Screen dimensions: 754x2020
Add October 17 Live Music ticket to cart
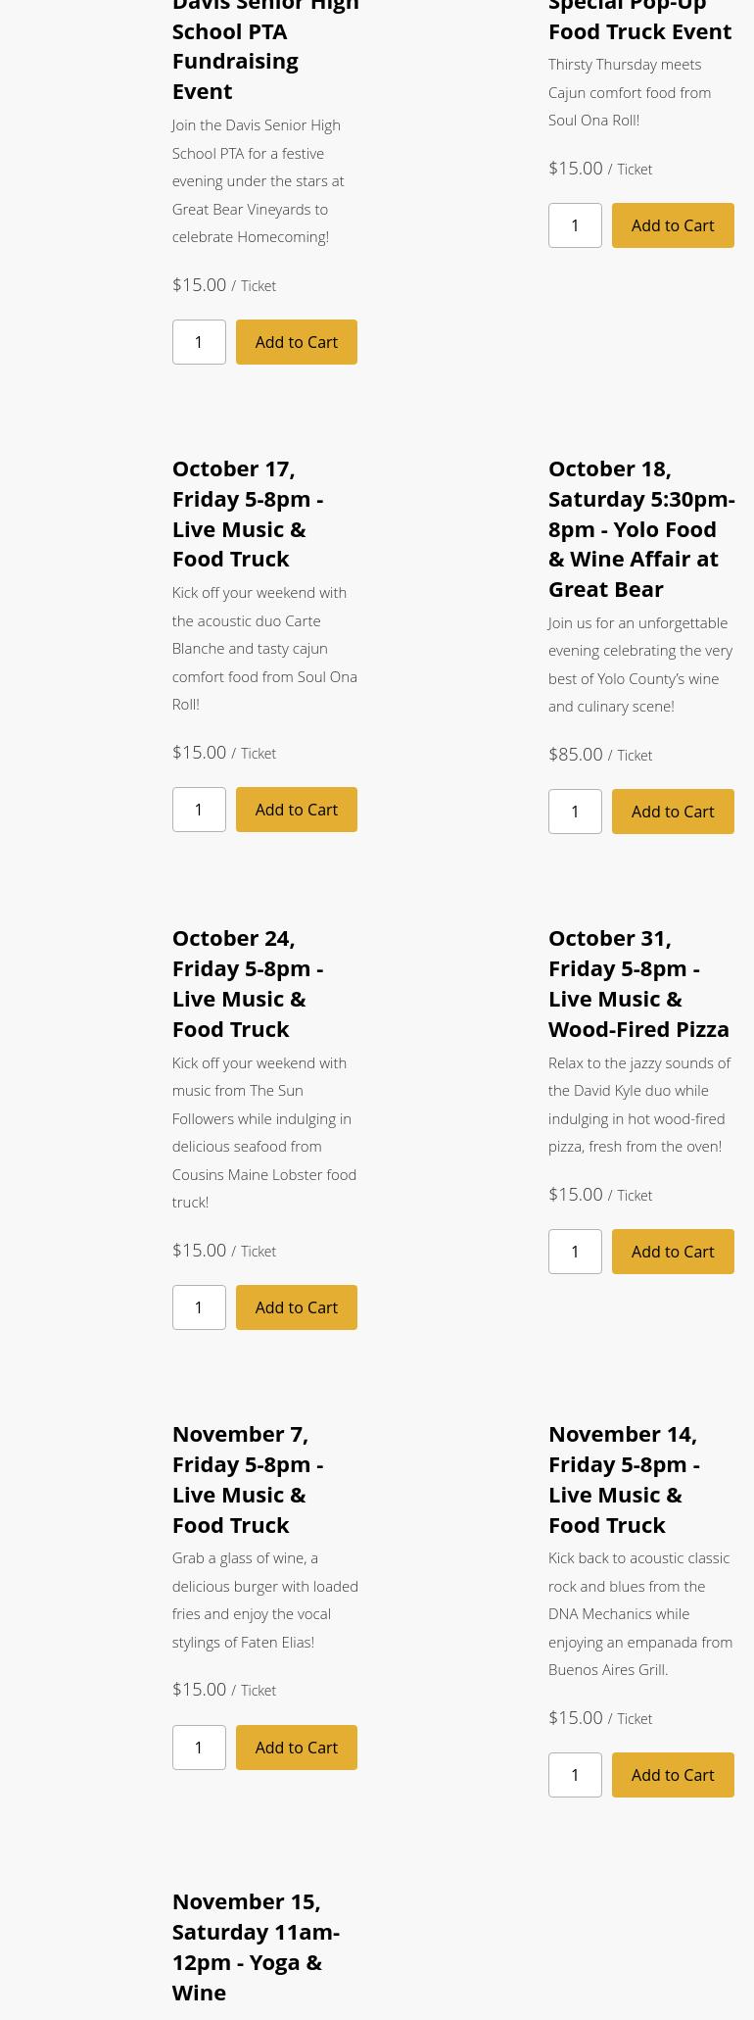(x=296, y=810)
